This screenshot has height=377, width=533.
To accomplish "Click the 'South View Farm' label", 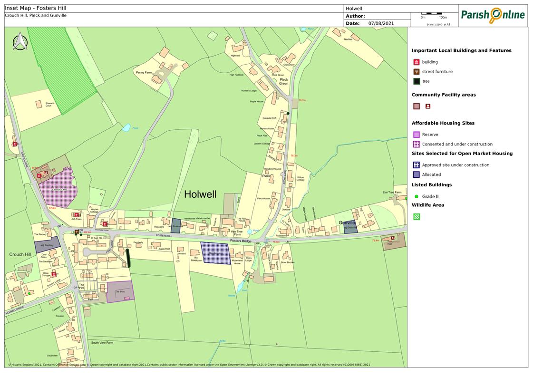I will coord(102,343).
